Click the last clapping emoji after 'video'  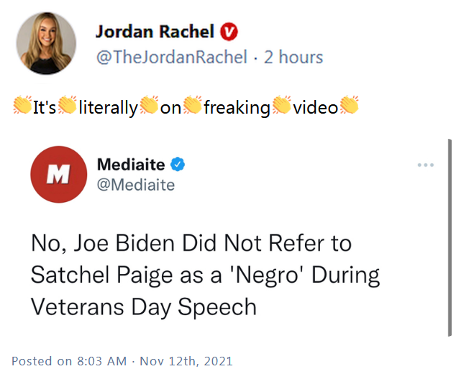(348, 107)
